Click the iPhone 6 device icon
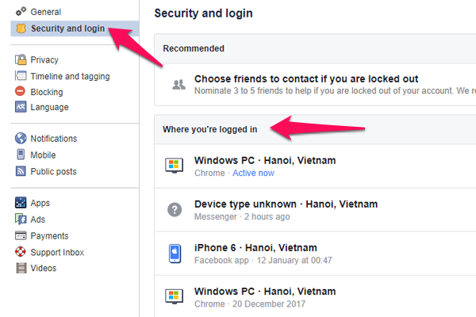 click(x=173, y=254)
